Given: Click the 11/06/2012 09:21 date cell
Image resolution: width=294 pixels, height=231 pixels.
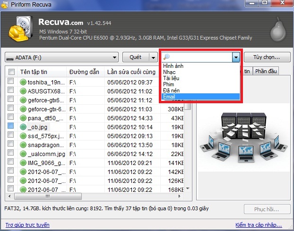Looking at the screenshot, I should (x=130, y=163).
